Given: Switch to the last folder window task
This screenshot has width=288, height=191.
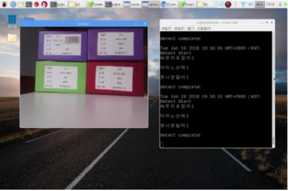Looking at the screenshot, I should tap(205, 4).
